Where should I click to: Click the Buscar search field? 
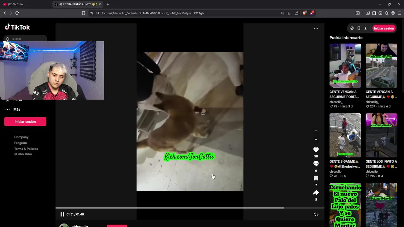26,39
